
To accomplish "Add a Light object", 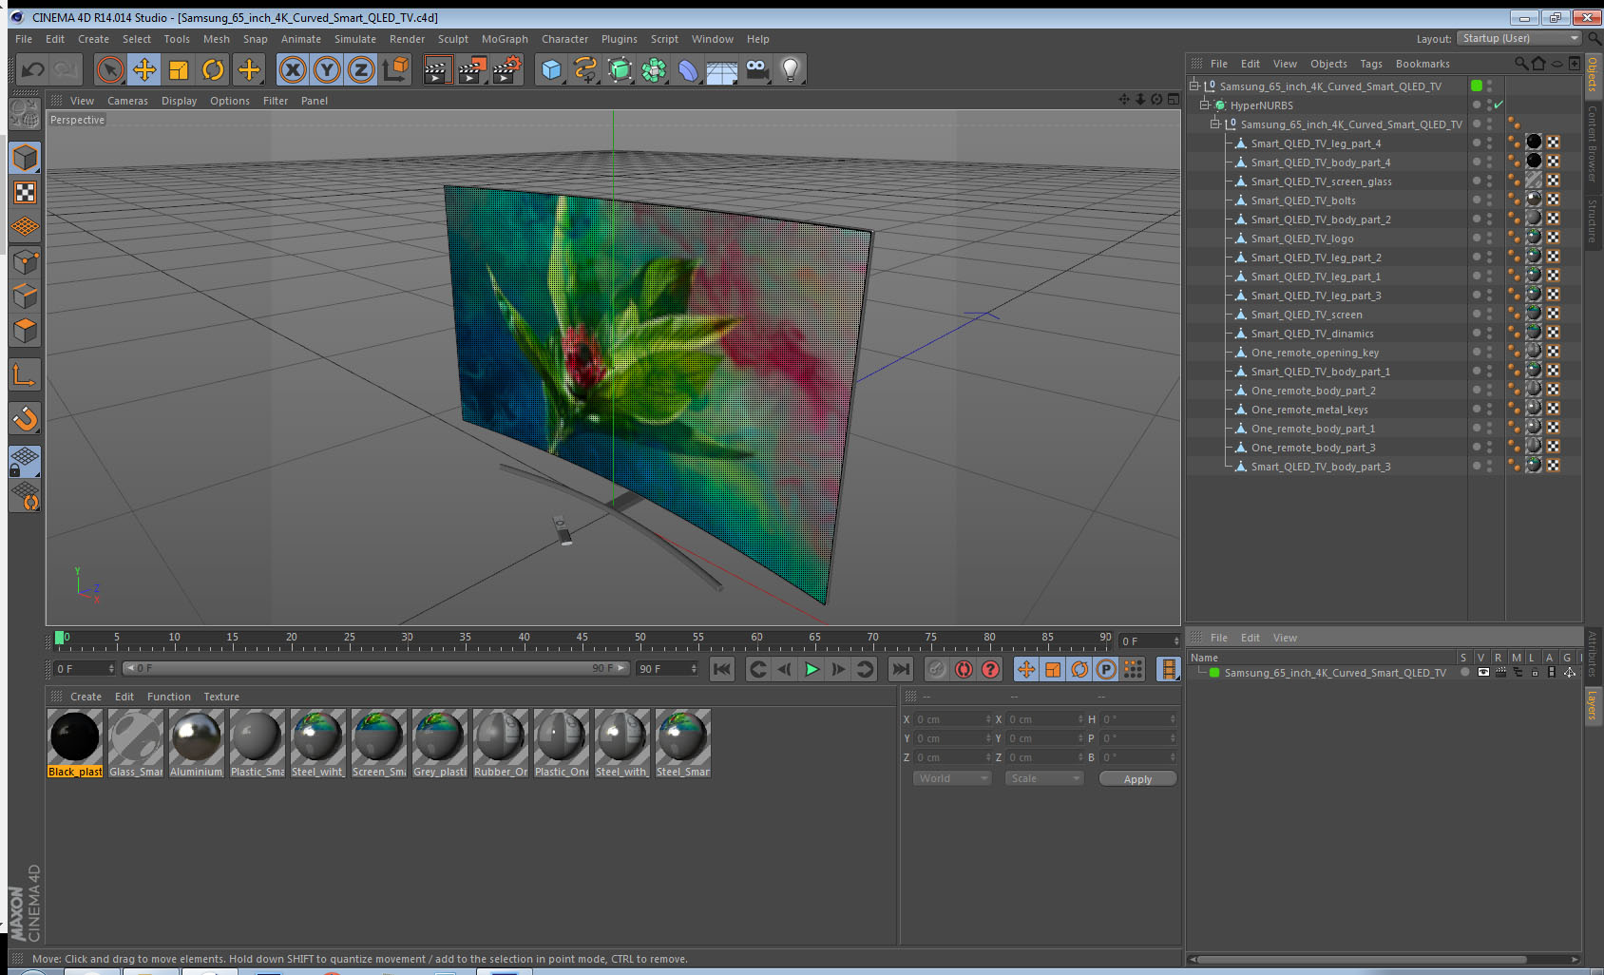I will (x=791, y=69).
